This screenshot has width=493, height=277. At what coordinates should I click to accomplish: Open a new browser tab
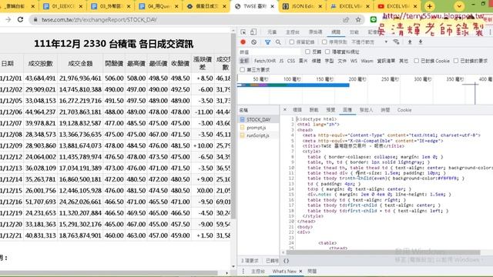coord(430,6)
